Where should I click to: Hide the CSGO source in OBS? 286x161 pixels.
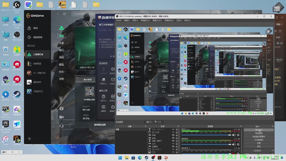[173, 135]
